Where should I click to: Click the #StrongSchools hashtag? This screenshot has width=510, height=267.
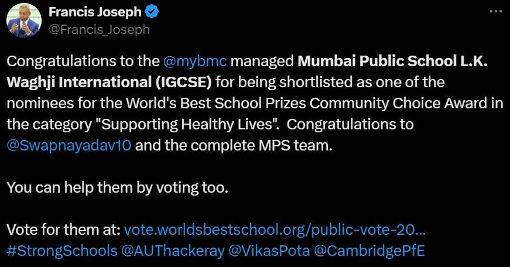[x=61, y=252]
